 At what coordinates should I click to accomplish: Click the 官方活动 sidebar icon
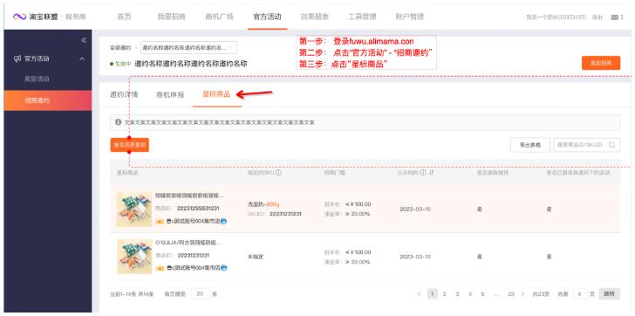click(x=17, y=58)
